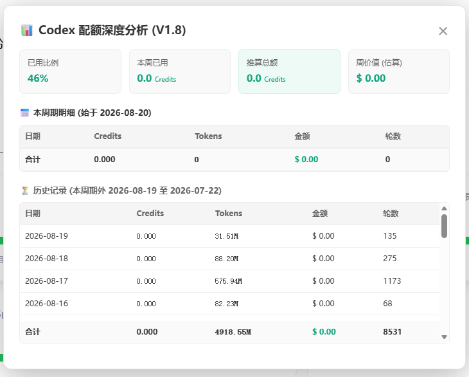Click the 4918.55M total tokens value

233,332
